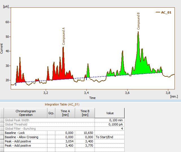Click the [min.] unit label
The width and height of the screenshot is (181, 152).
pos(174,96)
